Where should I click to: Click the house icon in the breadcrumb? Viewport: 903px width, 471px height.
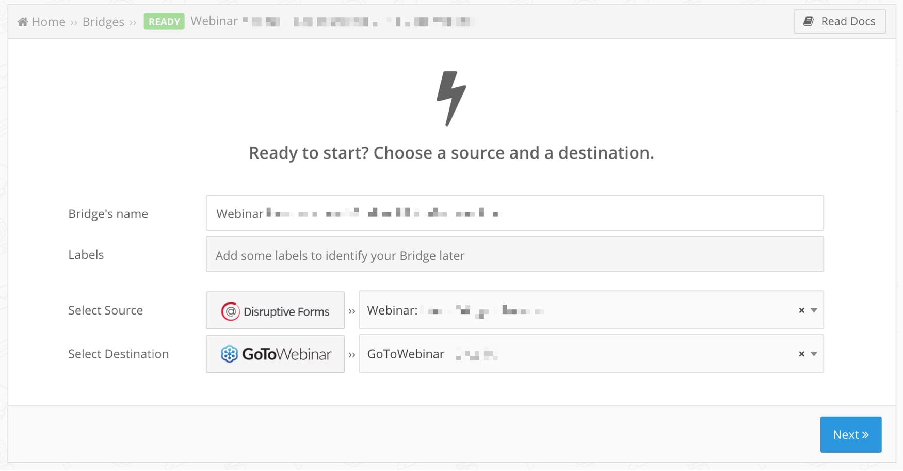tap(22, 22)
